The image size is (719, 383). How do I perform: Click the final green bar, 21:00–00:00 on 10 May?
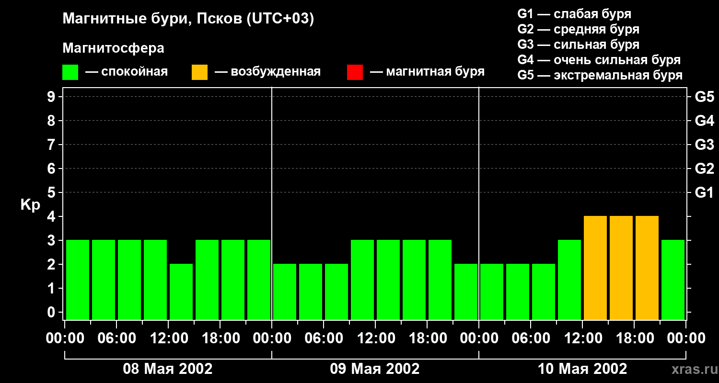673,280
